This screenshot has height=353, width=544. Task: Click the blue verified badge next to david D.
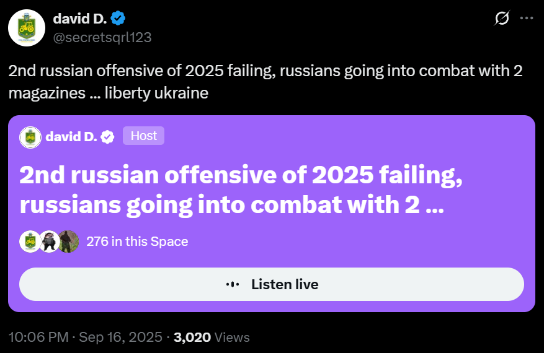(x=118, y=19)
